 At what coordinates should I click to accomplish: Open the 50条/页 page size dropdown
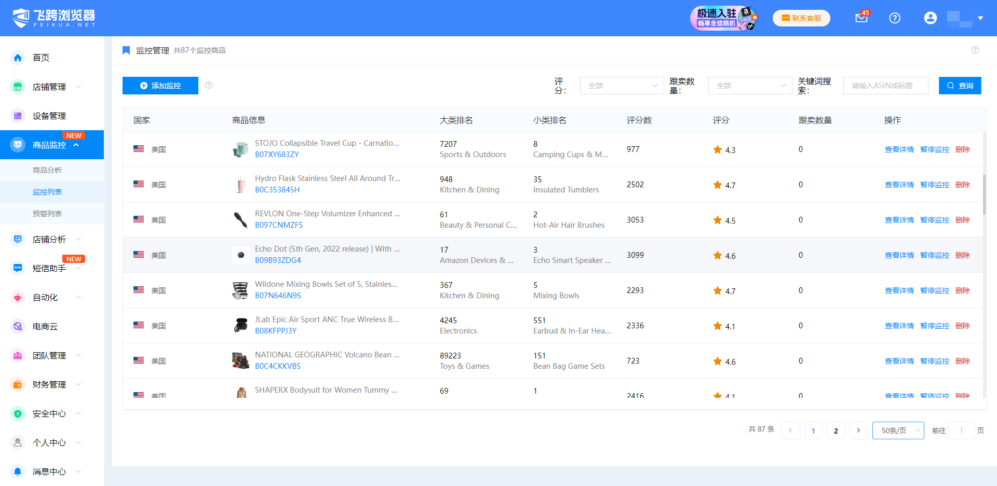[x=898, y=431]
